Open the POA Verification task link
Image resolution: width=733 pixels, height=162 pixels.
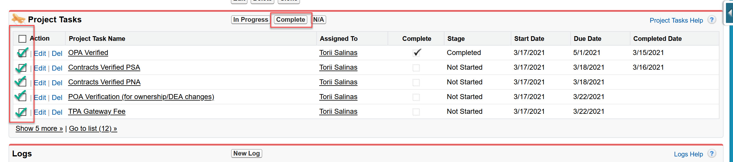pyautogui.click(x=141, y=97)
